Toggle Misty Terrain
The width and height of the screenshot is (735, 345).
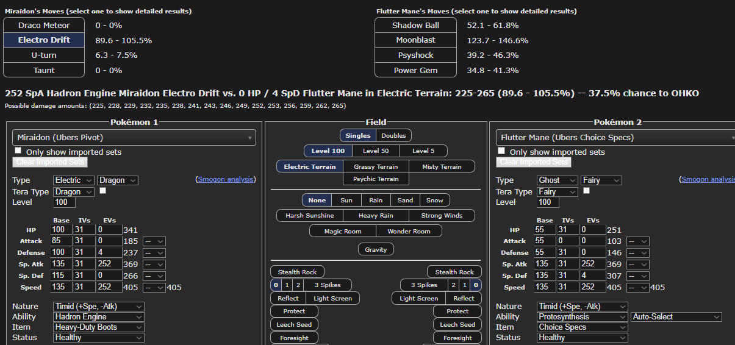click(442, 166)
